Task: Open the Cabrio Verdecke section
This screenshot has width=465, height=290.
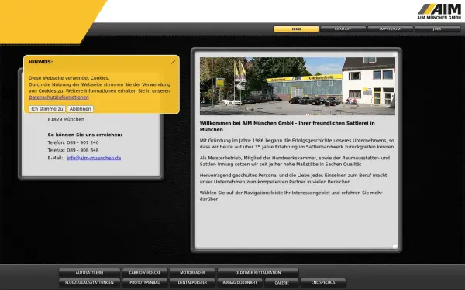Action: point(145,272)
